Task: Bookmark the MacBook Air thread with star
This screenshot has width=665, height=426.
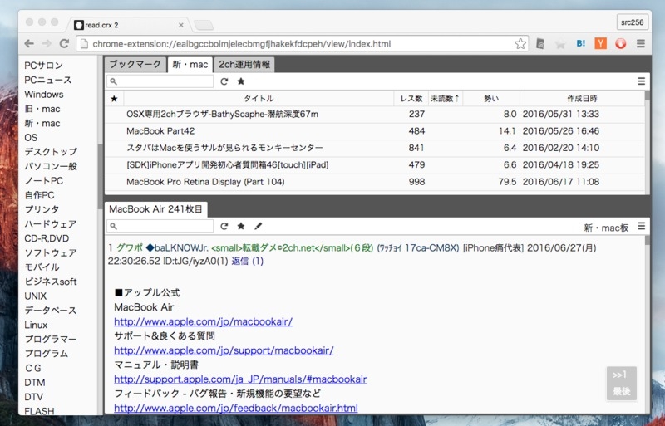Action: click(240, 226)
